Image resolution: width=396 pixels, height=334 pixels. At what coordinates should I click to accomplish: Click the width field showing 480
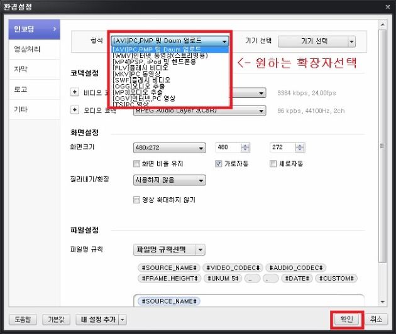[x=228, y=148]
